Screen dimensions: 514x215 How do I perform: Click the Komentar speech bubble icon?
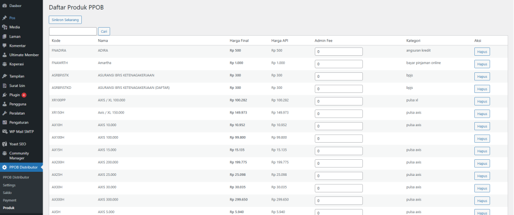[x=5, y=46]
